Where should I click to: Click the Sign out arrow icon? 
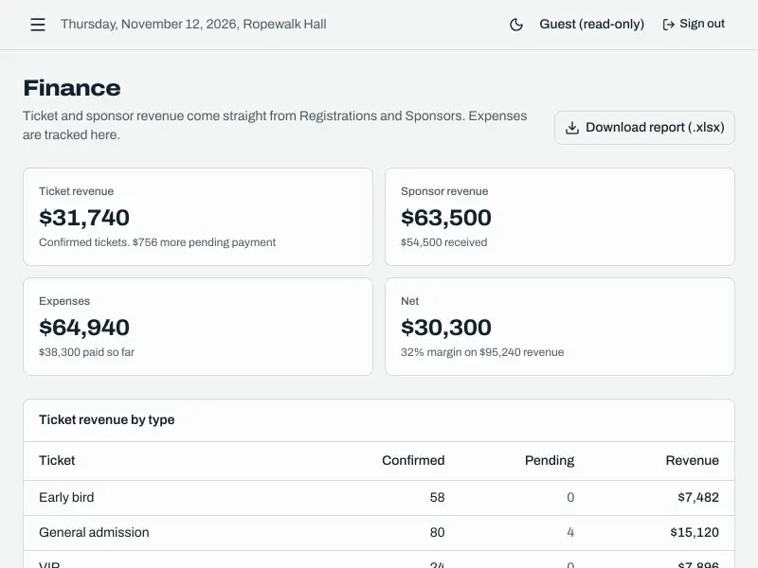tap(669, 25)
